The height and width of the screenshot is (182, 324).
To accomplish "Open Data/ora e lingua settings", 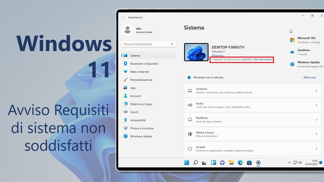I will [x=149, y=104].
